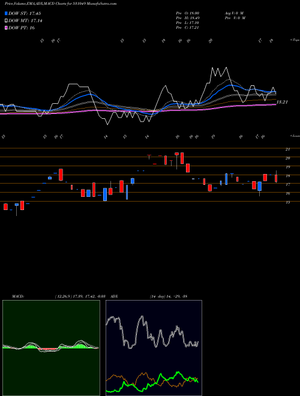The image size is (300, 396).
Task: Select the 'DOW ST: 17.45' legend text
Action: click(25, 13)
